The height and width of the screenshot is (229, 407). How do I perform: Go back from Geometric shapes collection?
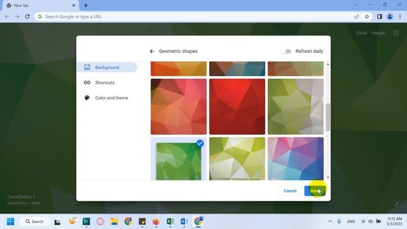tap(152, 52)
